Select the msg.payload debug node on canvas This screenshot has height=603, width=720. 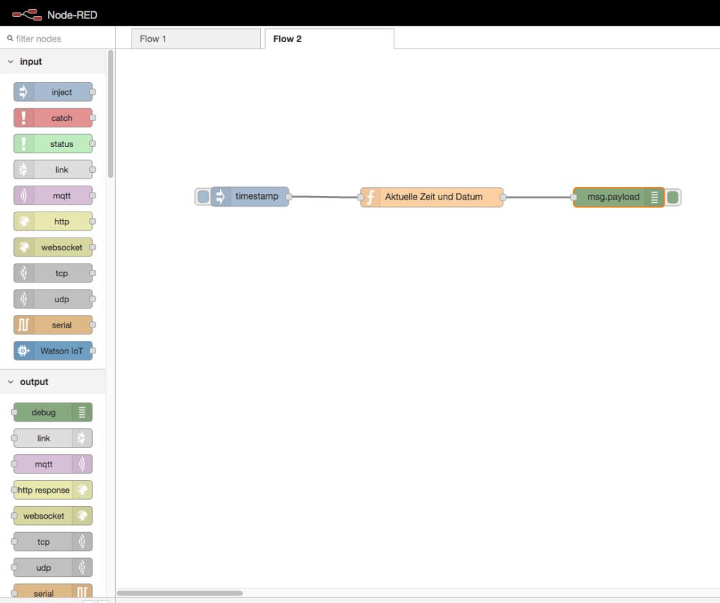coord(619,197)
